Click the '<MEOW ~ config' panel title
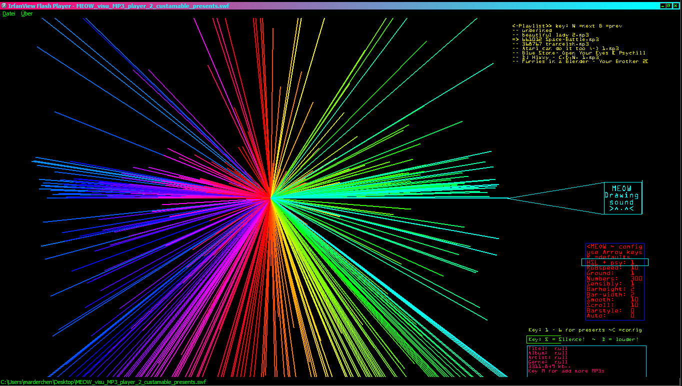Image resolution: width=682 pixels, height=386 pixels. (614, 246)
